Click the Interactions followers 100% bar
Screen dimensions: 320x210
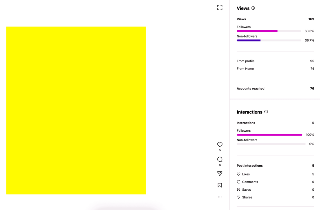269,135
